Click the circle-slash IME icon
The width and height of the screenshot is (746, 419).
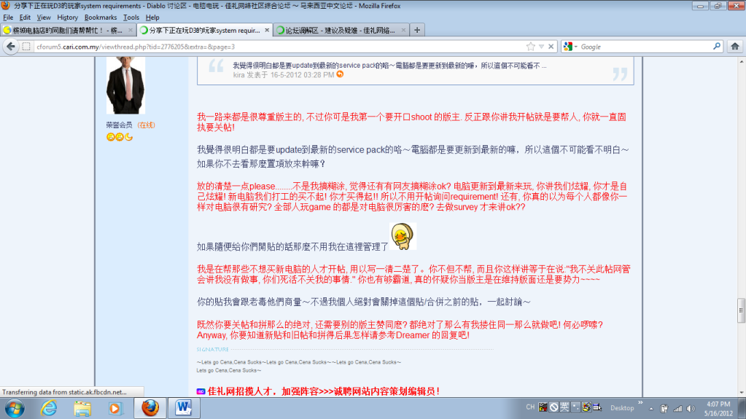coord(553,407)
